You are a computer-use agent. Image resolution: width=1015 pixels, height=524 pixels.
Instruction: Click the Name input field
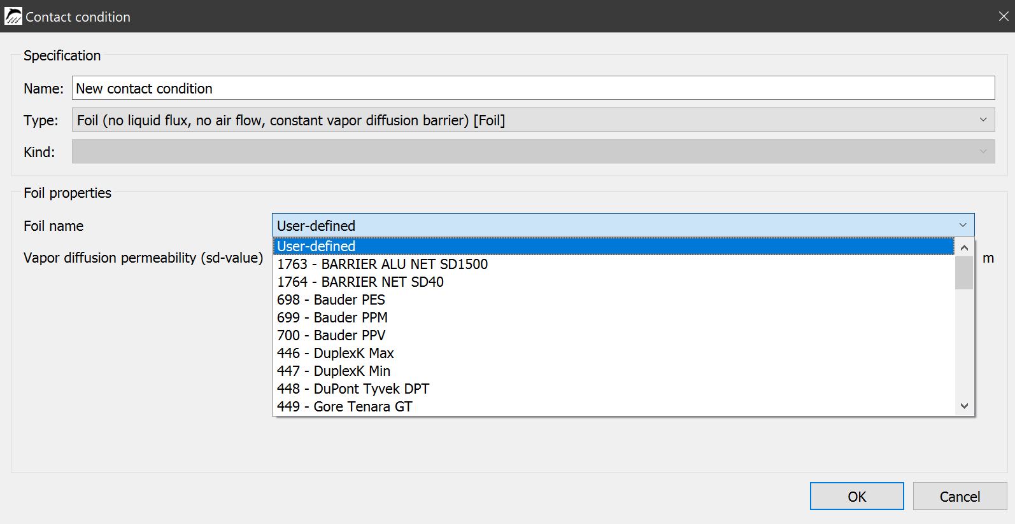click(533, 88)
